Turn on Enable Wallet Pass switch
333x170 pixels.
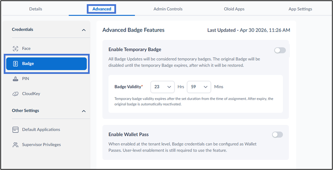click(278, 134)
